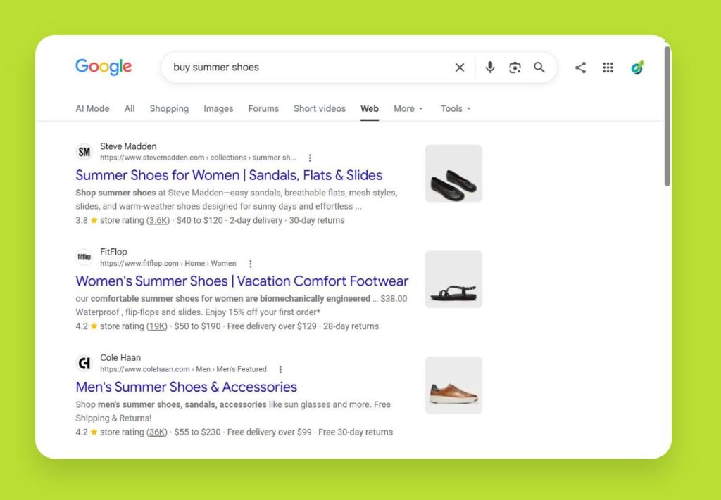The height and width of the screenshot is (500, 721).
Task: Start voice search with microphone icon
Action: point(490,68)
